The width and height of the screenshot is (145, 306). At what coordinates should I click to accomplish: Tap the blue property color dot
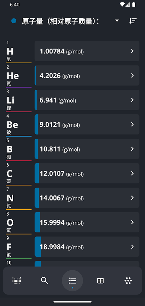click(x=14, y=21)
